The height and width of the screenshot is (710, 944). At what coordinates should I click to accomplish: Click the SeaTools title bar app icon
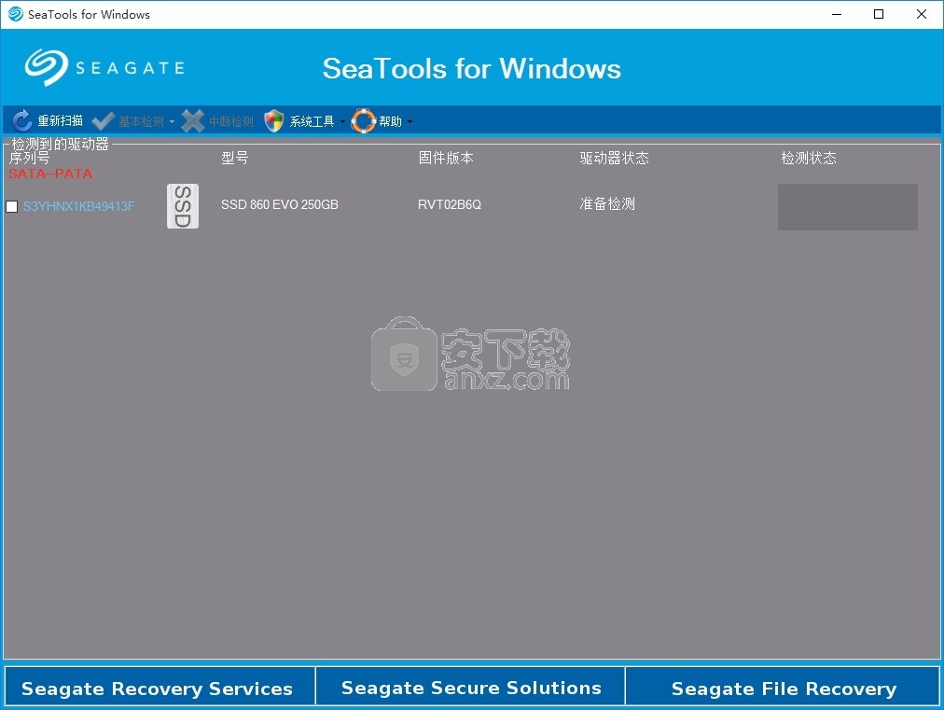[15, 14]
